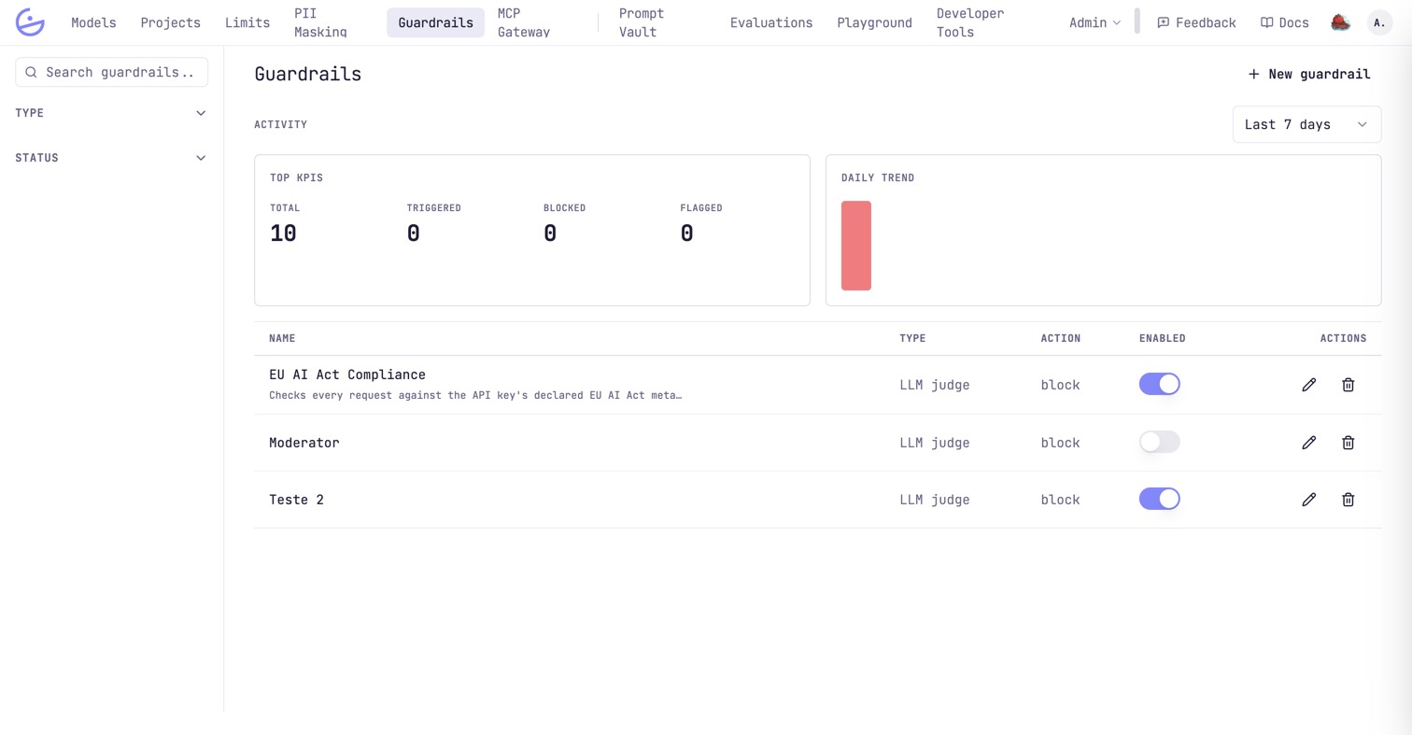
Task: Open the PII Masking tab
Action: click(x=320, y=22)
